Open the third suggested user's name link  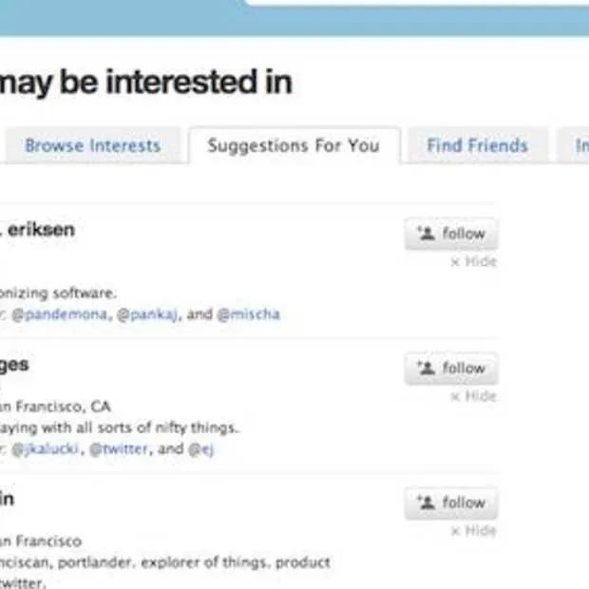(8, 499)
